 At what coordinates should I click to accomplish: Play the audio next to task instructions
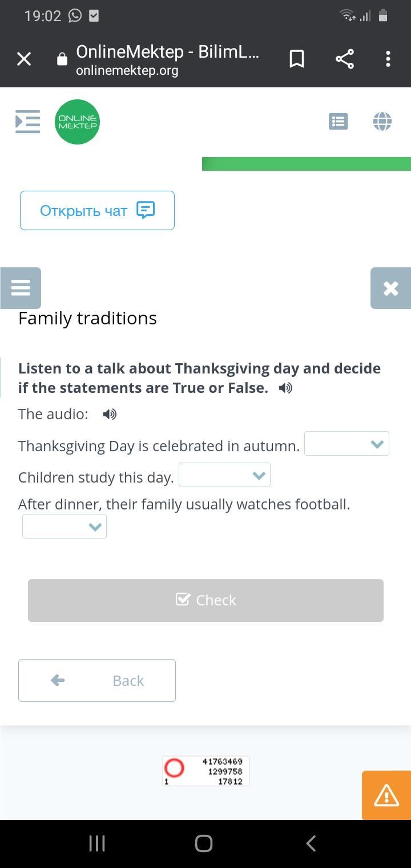point(285,388)
